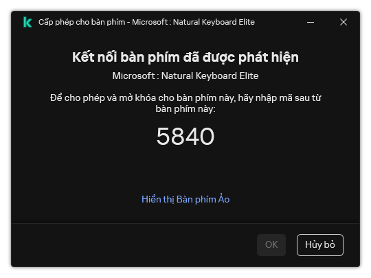This screenshot has width=371, height=278.
Task: Click the disabled OK button
Action: coord(271,245)
